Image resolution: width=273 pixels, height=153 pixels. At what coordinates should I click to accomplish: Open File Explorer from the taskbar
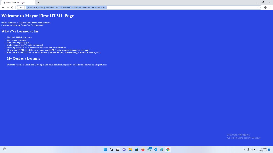click(130, 150)
